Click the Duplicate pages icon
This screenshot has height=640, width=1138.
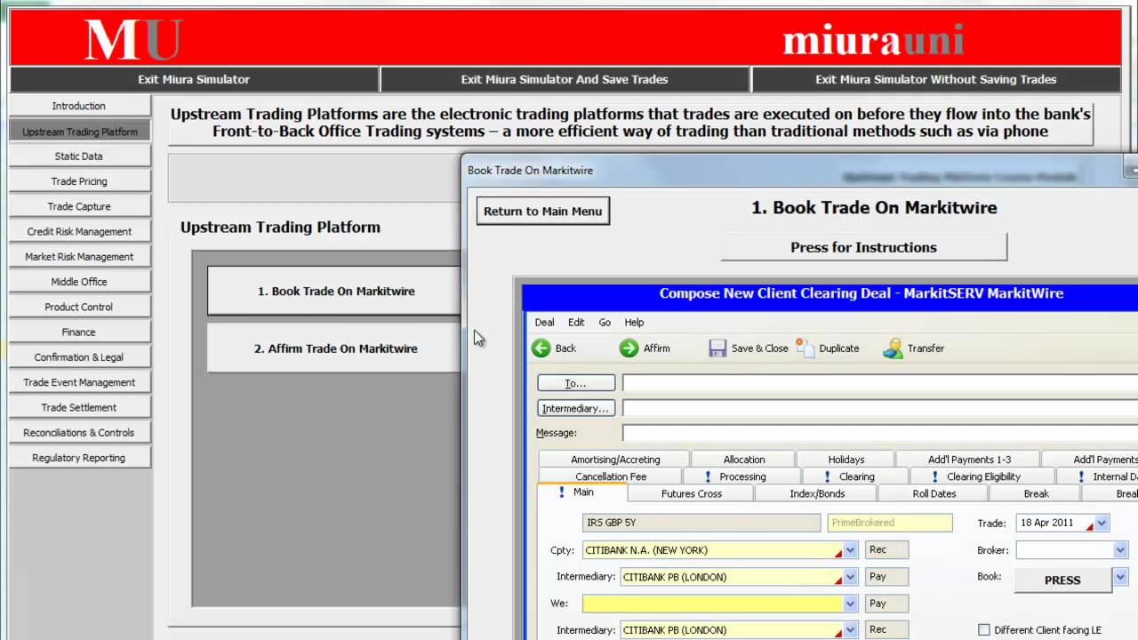(x=805, y=348)
